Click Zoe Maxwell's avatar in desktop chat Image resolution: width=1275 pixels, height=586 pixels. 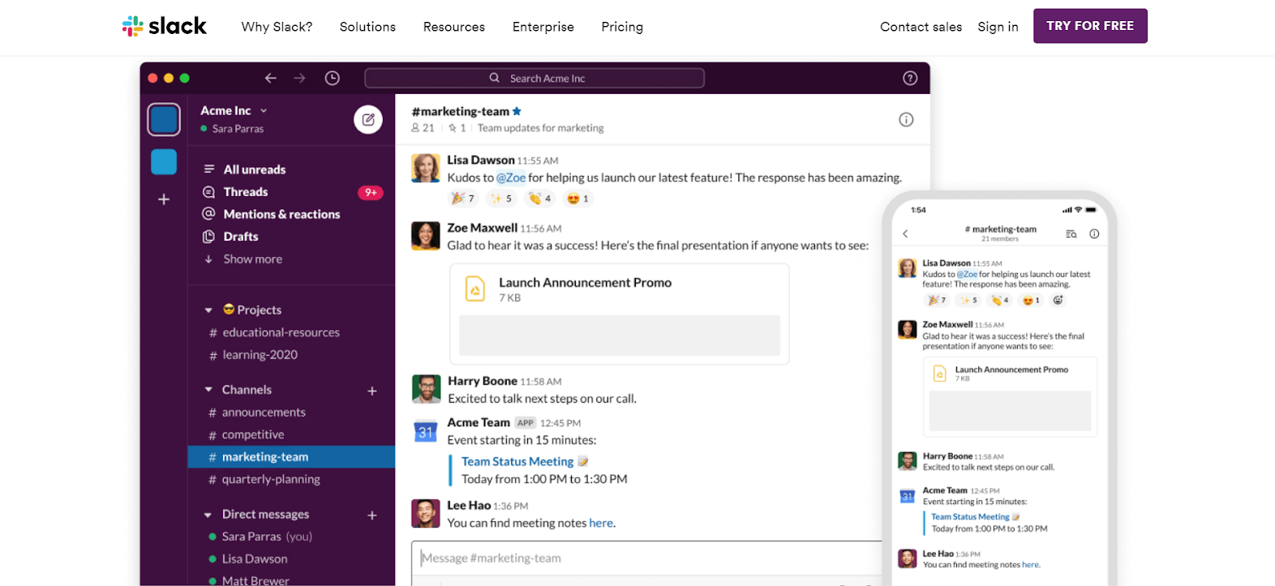click(426, 236)
